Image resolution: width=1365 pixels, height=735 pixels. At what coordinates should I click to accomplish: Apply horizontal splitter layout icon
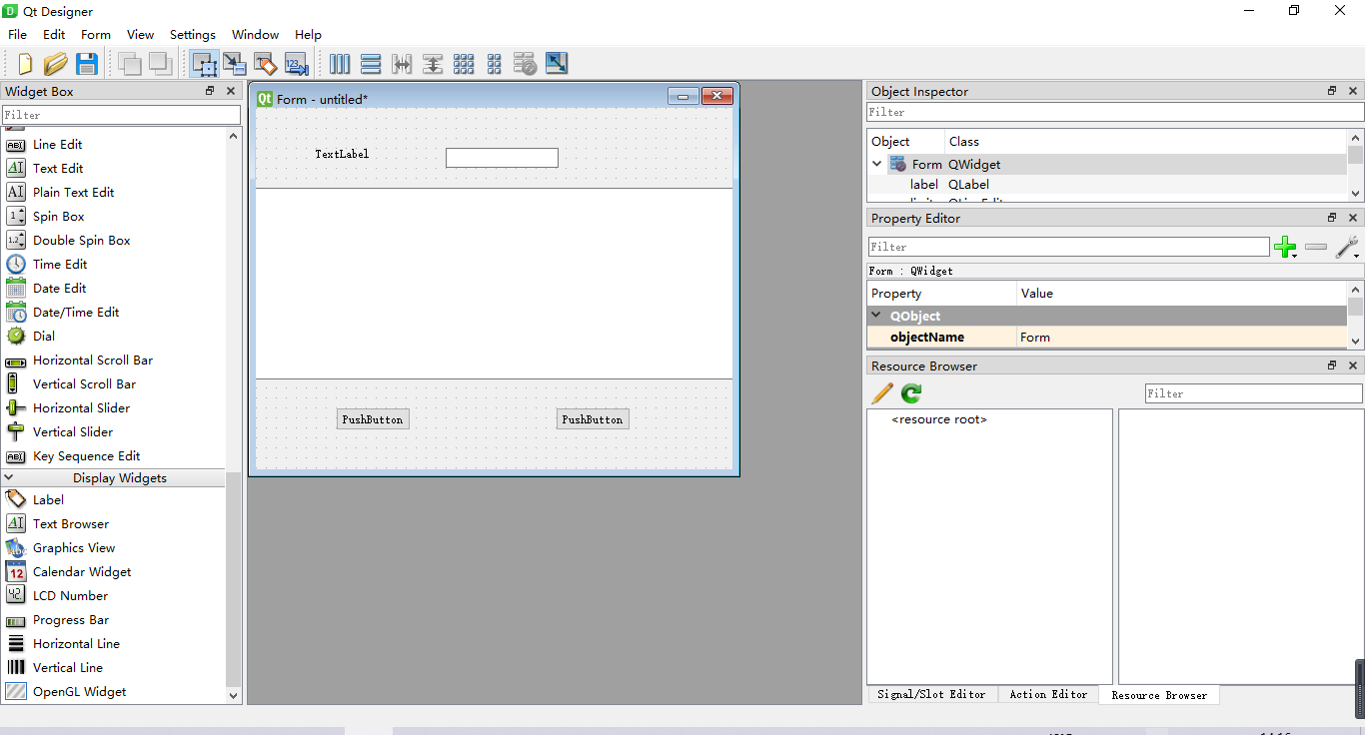coord(402,64)
